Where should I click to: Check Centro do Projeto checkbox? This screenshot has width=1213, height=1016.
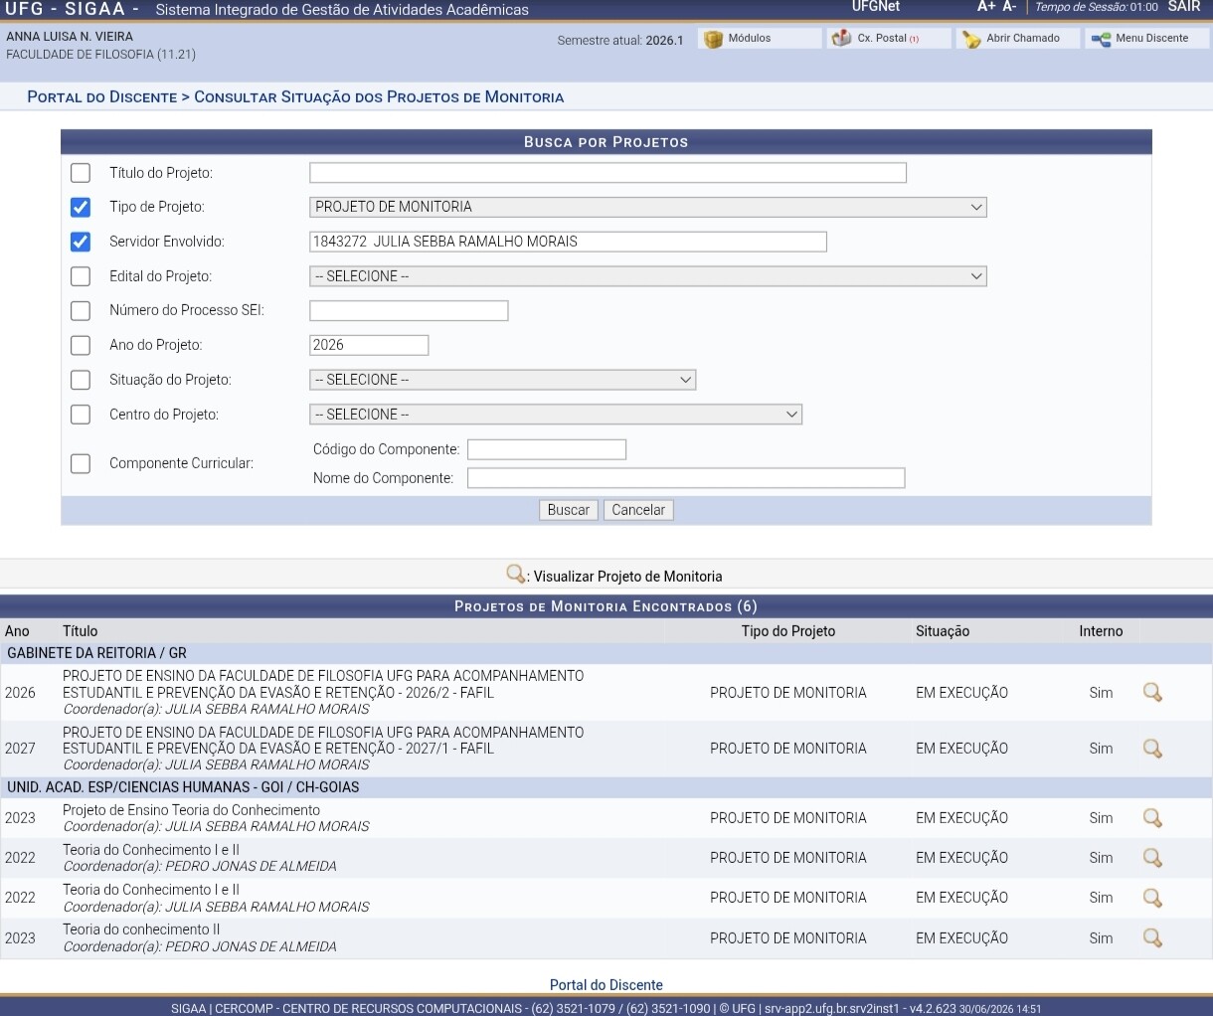tap(81, 415)
